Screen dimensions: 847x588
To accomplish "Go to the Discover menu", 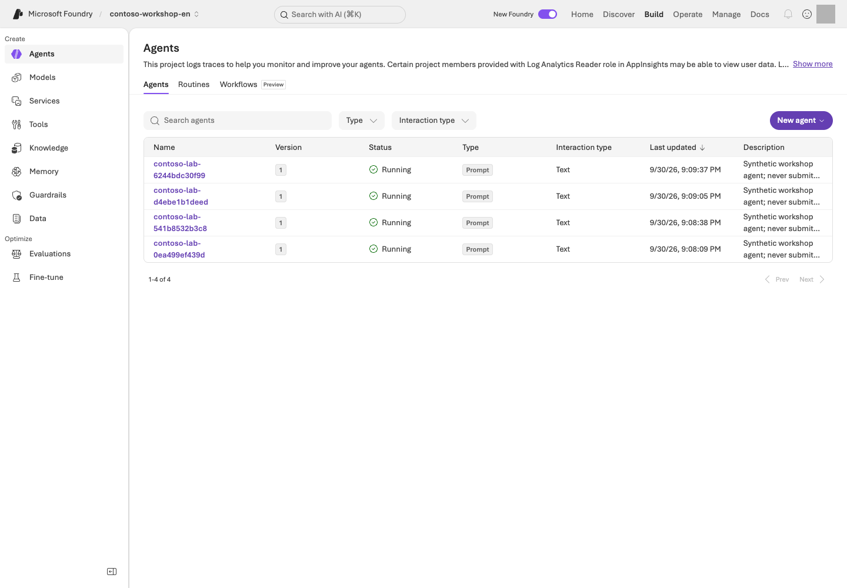I will click(x=619, y=14).
